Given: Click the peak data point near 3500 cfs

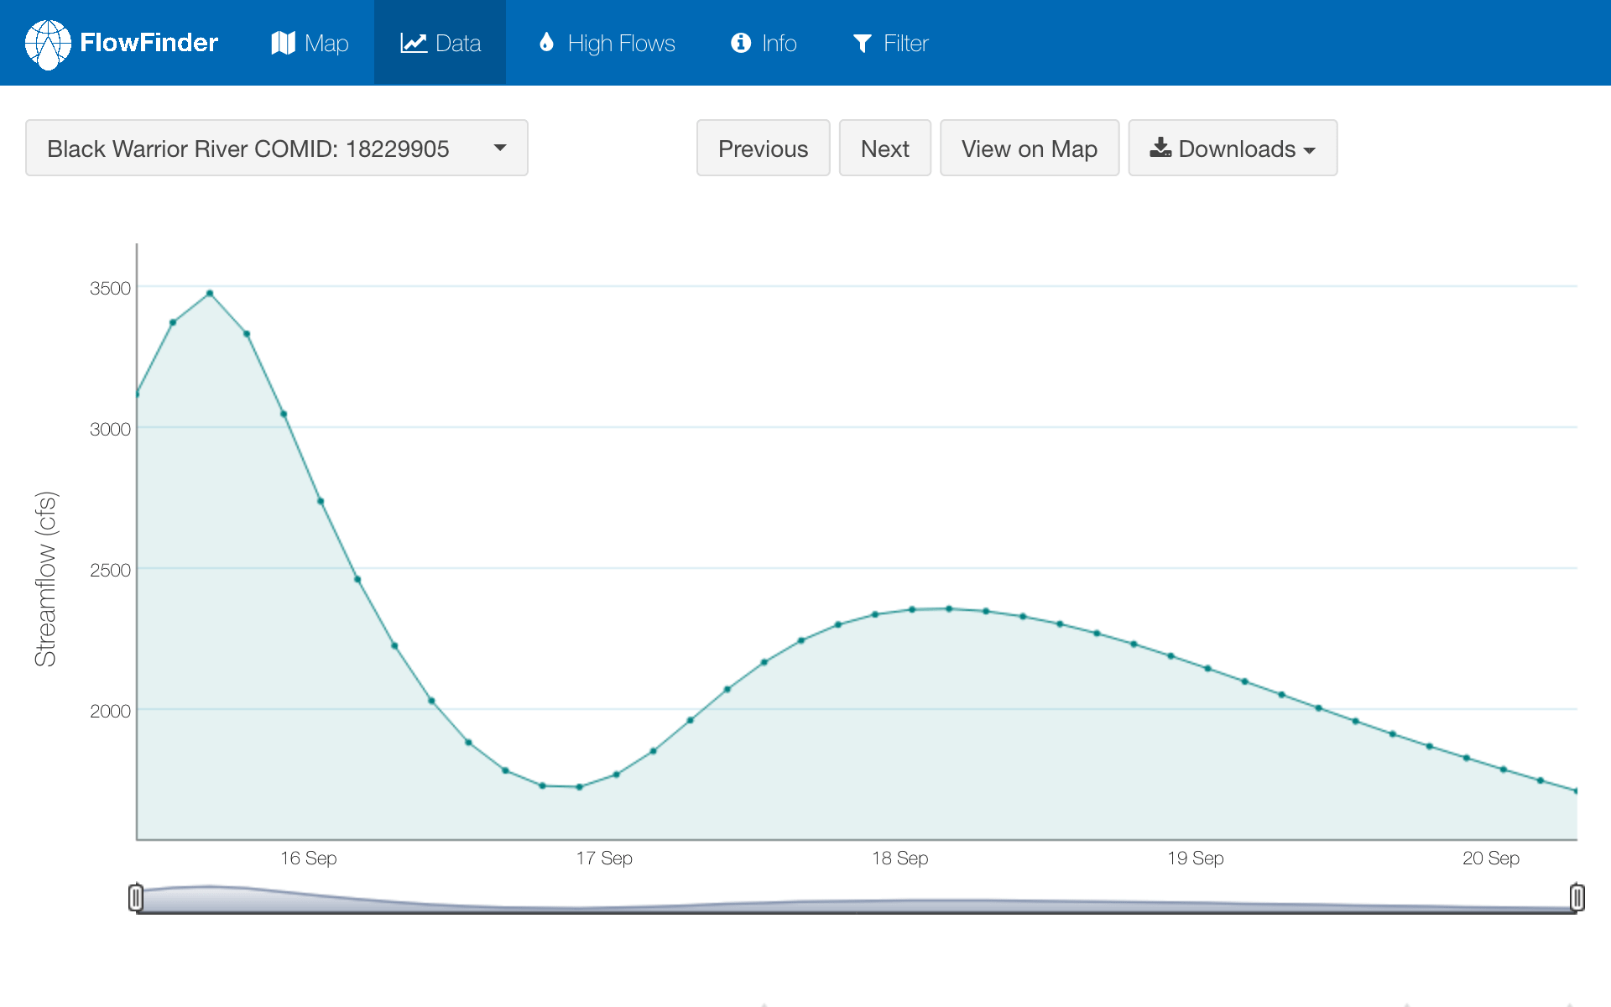Looking at the screenshot, I should 210,294.
